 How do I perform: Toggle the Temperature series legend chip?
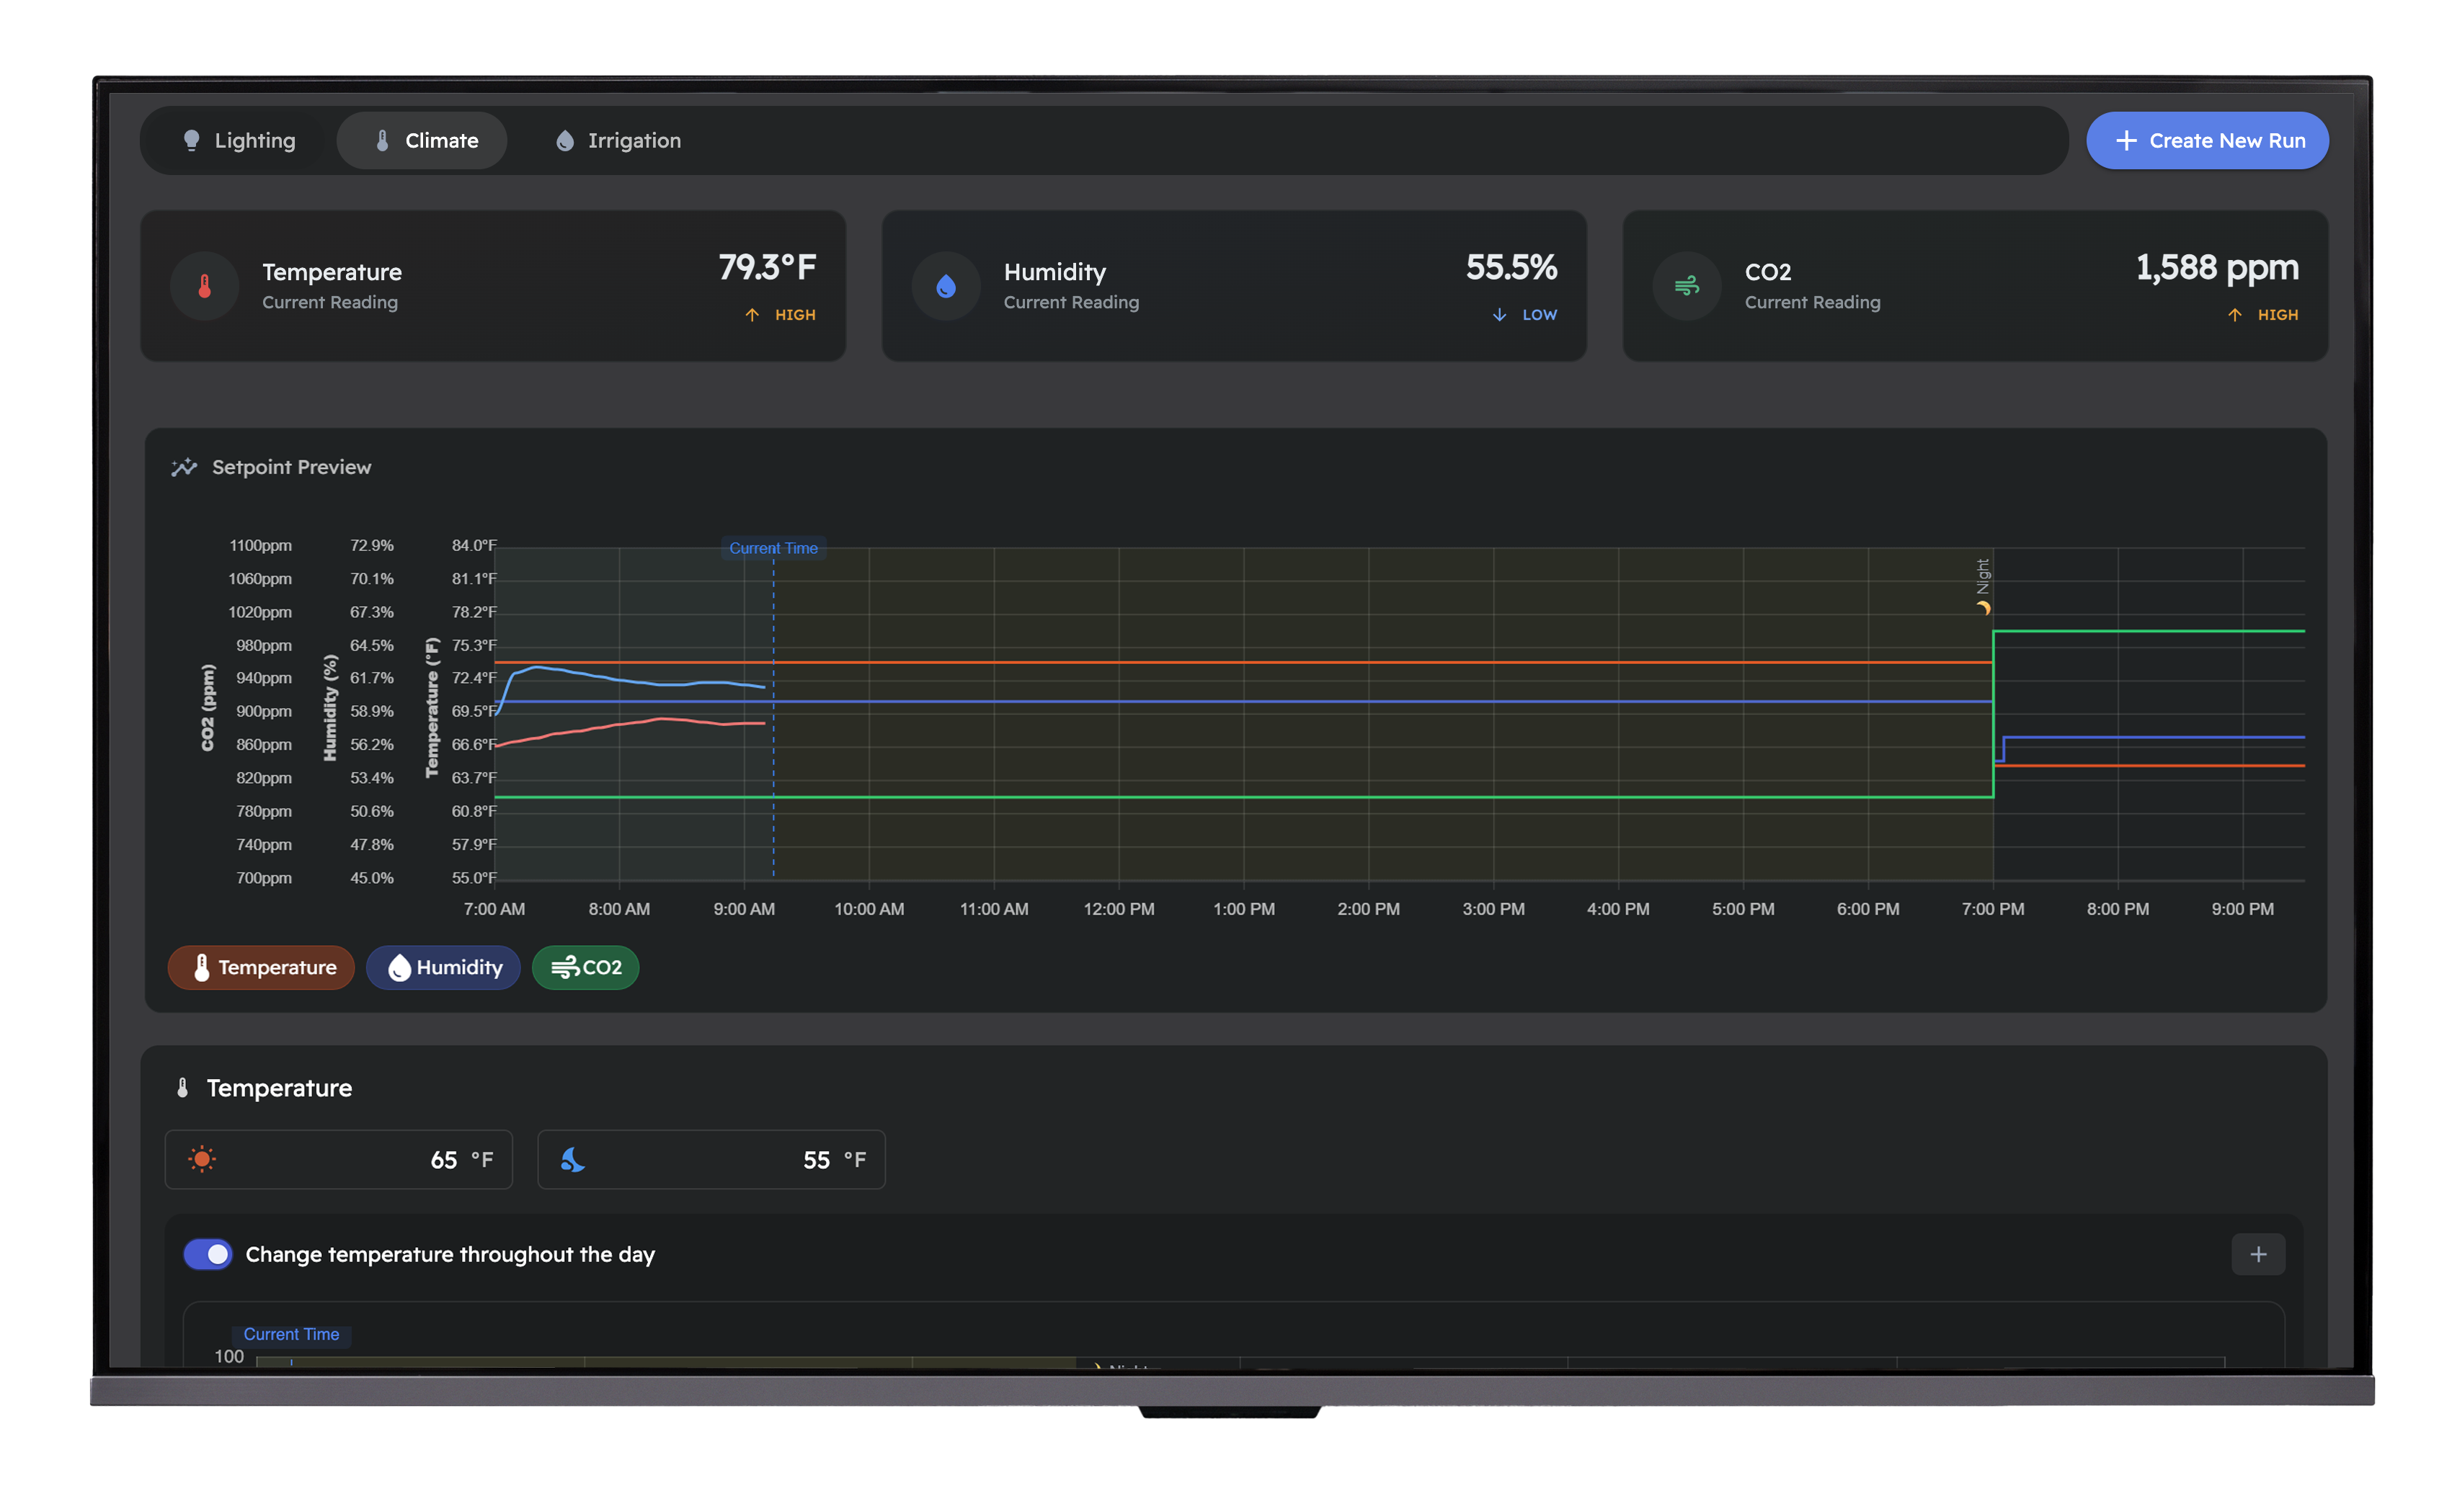(261, 967)
